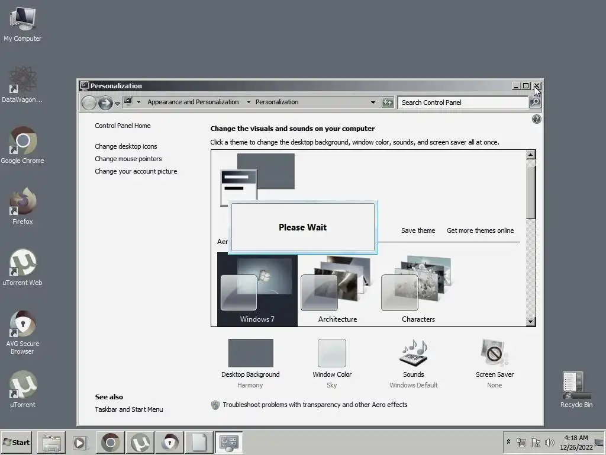Open the volume speaker tray icon
Image resolution: width=606 pixels, height=455 pixels.
pos(549,442)
